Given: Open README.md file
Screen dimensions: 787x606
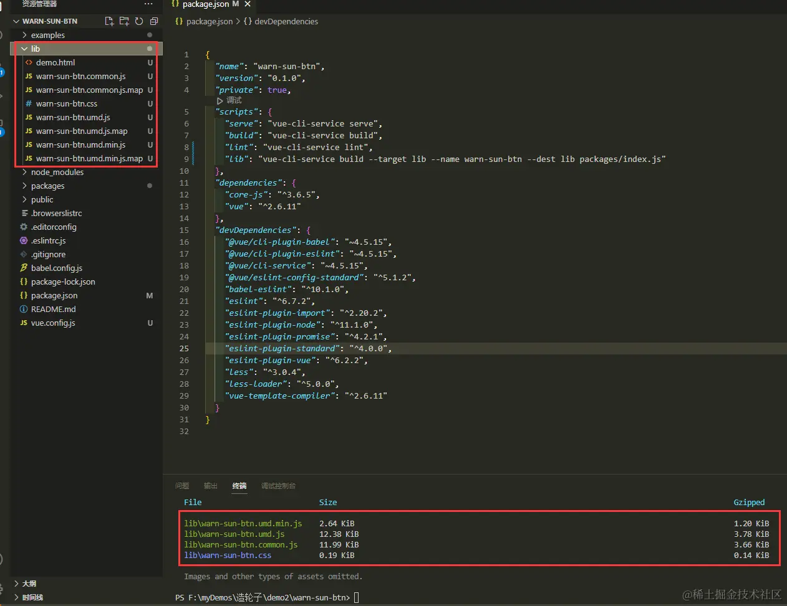Looking at the screenshot, I should [86, 309].
